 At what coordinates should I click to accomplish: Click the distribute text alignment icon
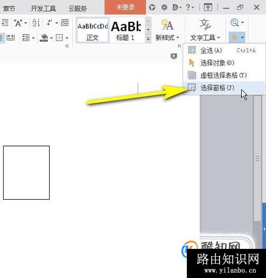click(11, 38)
